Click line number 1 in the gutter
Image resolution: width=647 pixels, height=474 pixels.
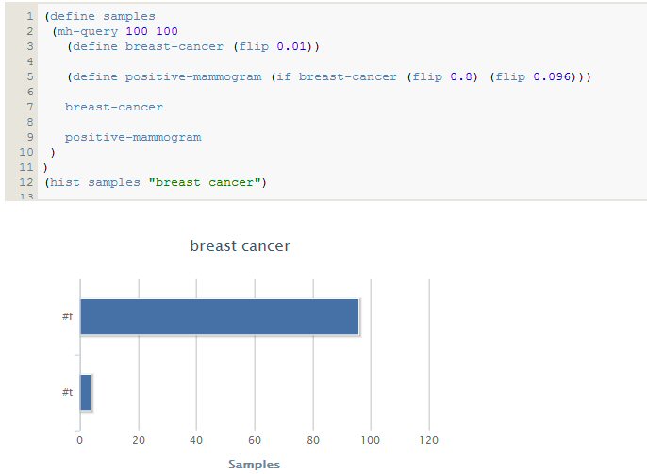(x=30, y=16)
